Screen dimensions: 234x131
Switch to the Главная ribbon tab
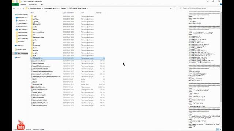point(23,4)
